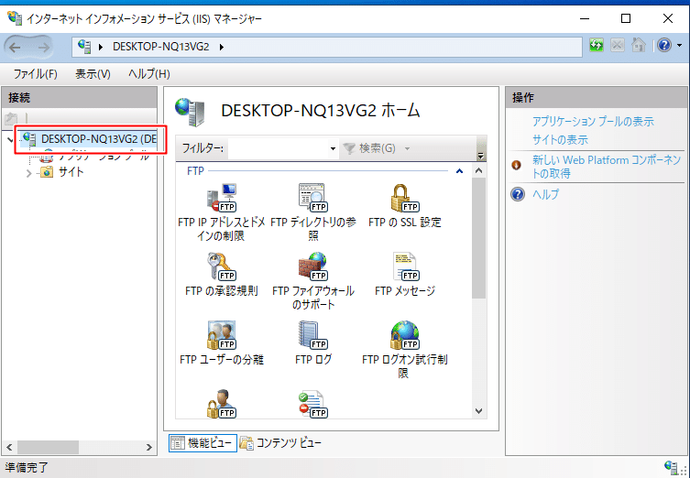
Task: Click the connections pane scroll left arrow
Action: tap(10, 447)
